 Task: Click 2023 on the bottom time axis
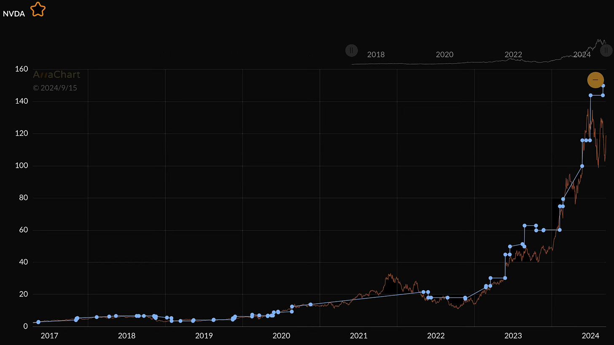coord(513,336)
